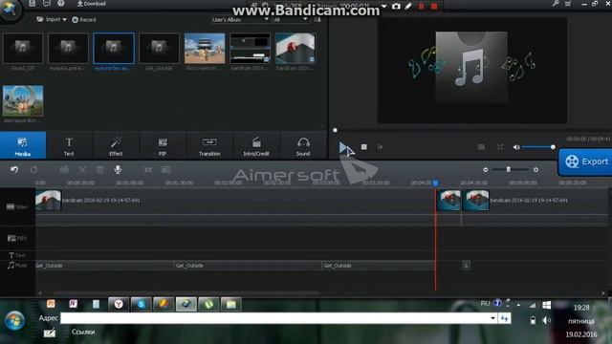Click the Video track header

coord(17,206)
